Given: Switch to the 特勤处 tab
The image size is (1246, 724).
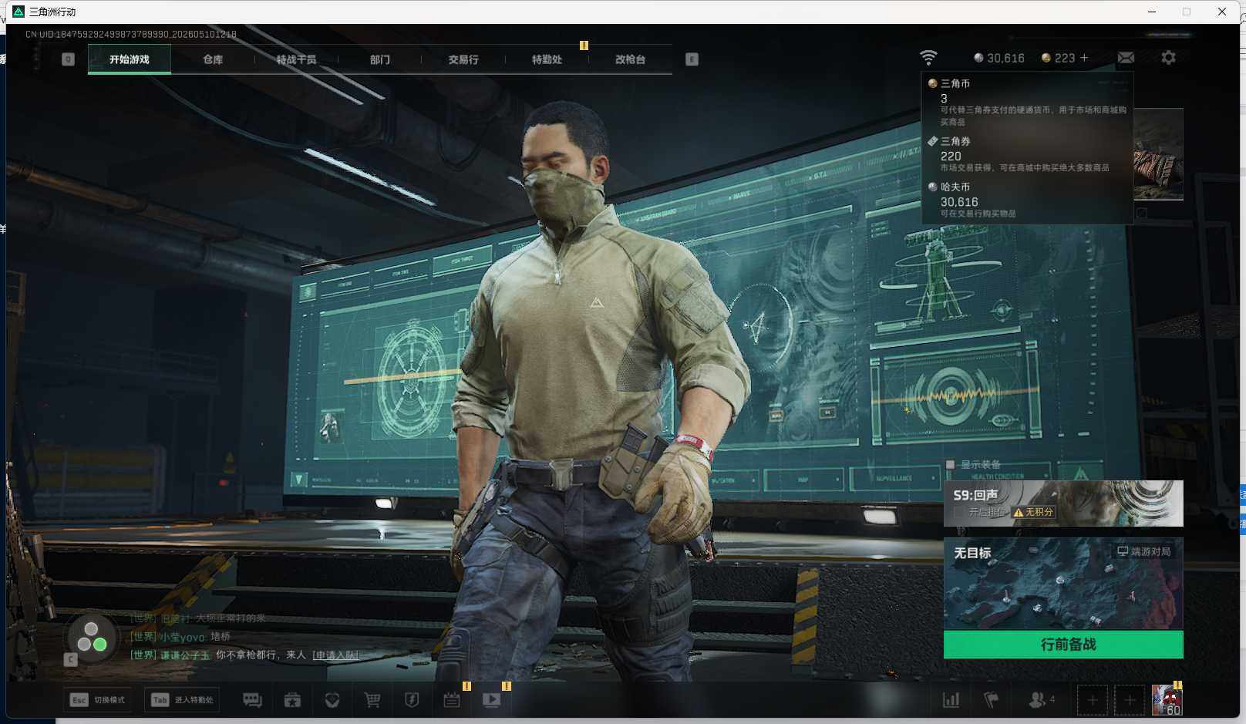Looking at the screenshot, I should [x=547, y=59].
